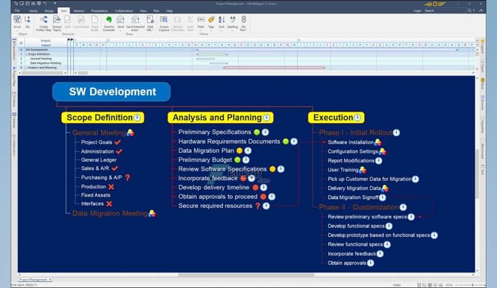The height and width of the screenshot is (288, 497).
Task: Click the Excel export icon in ribbon
Action: click(17, 20)
